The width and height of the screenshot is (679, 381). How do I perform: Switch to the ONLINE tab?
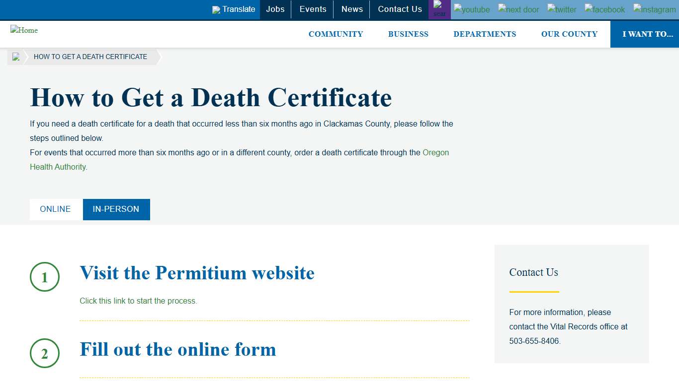(x=56, y=209)
